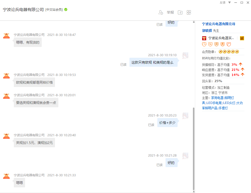Click the 货描相符 3% rating value
This screenshot has width=251, height=193.
[234, 65]
